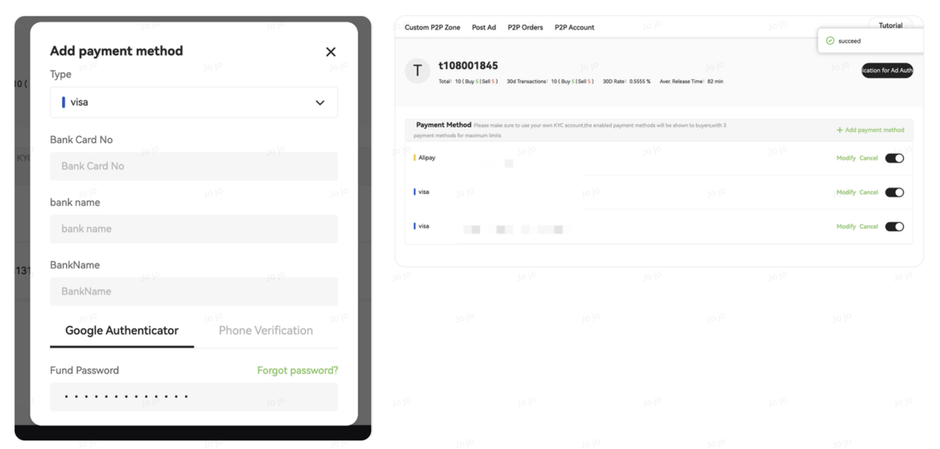This screenshot has width=940, height=449.
Task: Focus the Bank Card No field
Action: click(194, 166)
